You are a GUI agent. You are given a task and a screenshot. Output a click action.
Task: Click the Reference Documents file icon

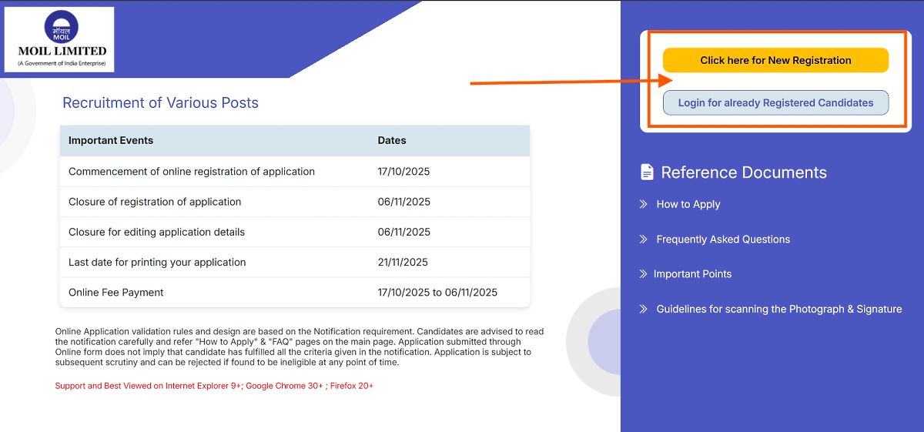tap(647, 172)
